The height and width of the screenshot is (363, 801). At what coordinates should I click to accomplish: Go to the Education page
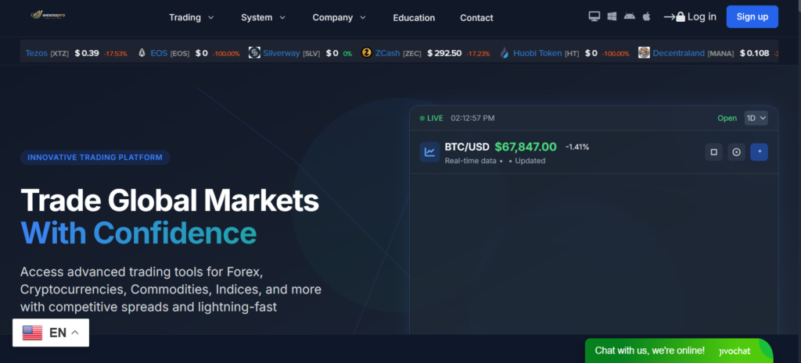click(414, 18)
